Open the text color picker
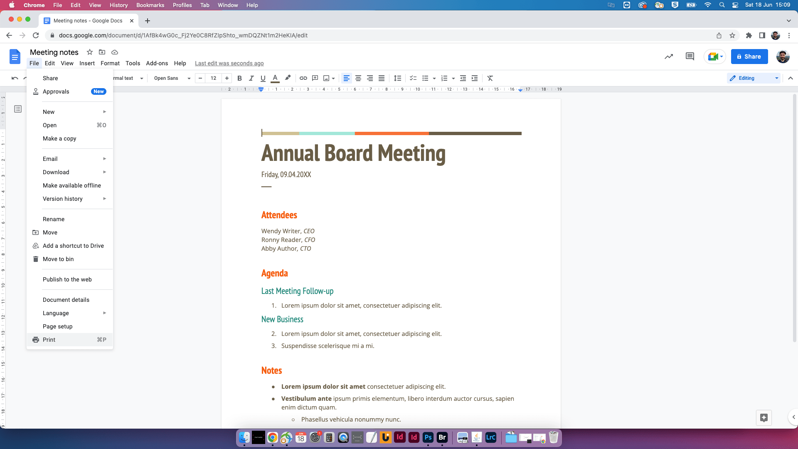Screen dimensions: 798x449 (275, 78)
